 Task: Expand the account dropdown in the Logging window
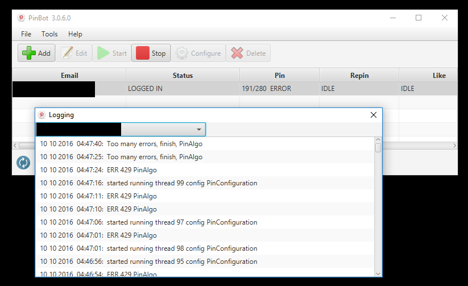[199, 130]
